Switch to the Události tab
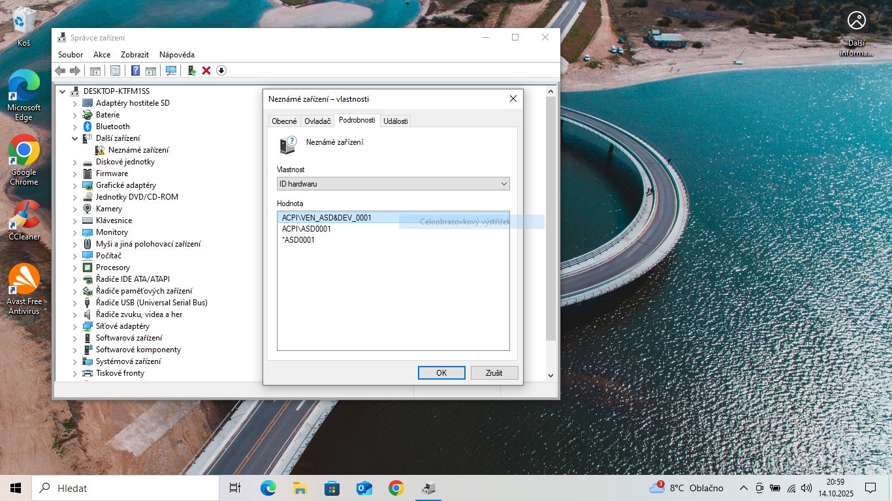892x501 pixels. coord(396,121)
